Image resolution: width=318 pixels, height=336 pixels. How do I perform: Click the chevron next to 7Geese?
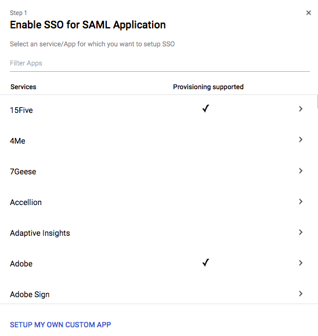tap(301, 171)
